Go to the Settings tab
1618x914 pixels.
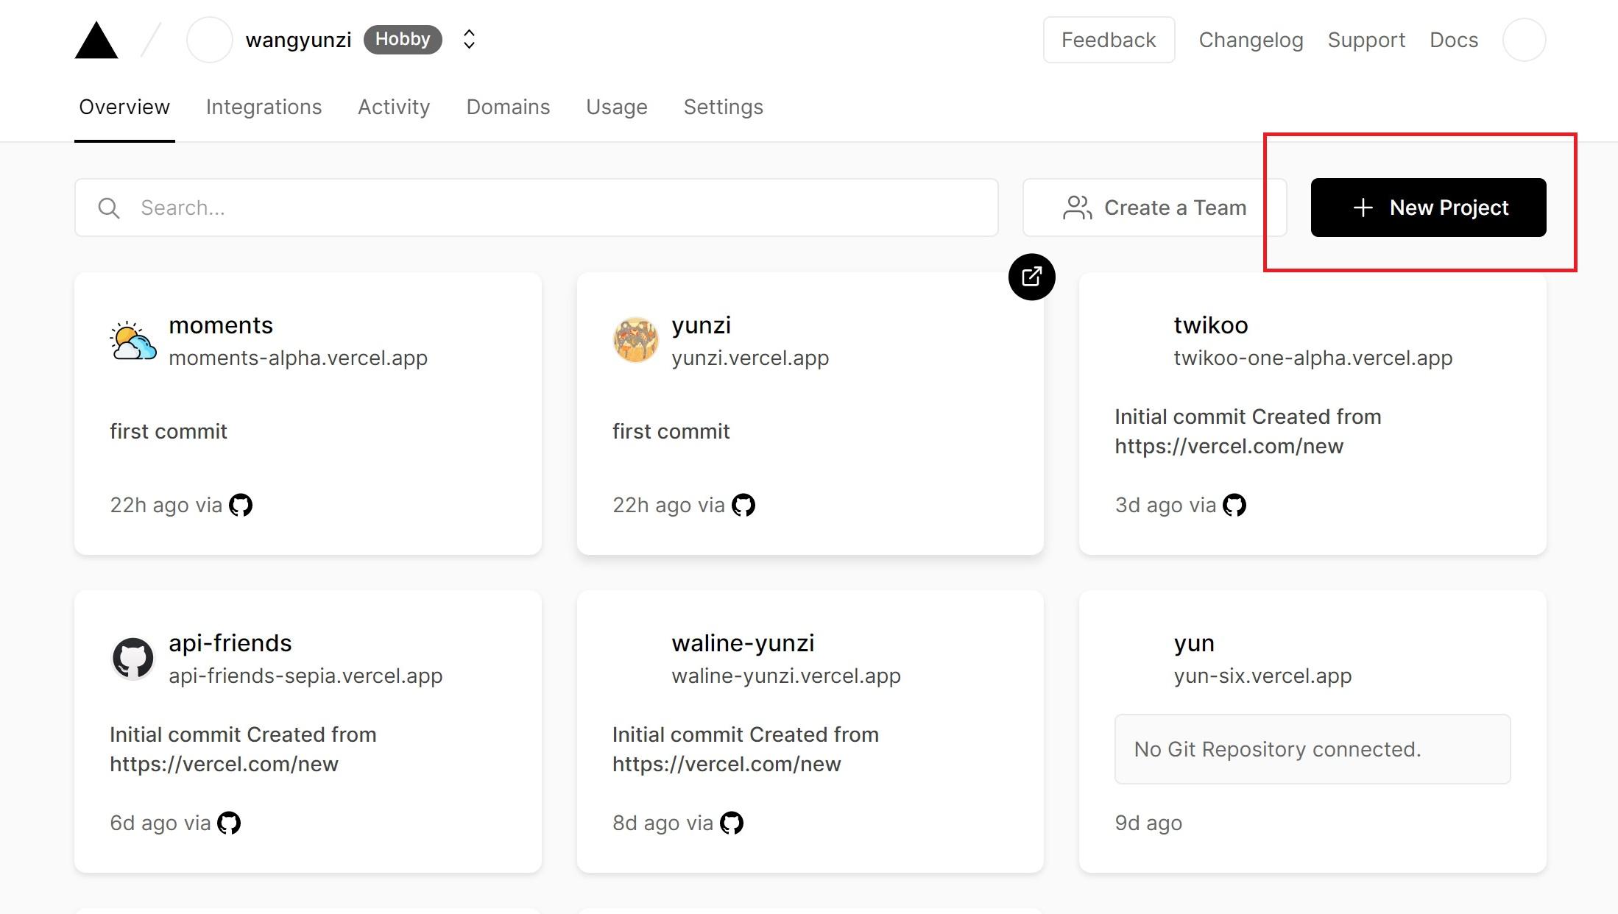pyautogui.click(x=724, y=107)
